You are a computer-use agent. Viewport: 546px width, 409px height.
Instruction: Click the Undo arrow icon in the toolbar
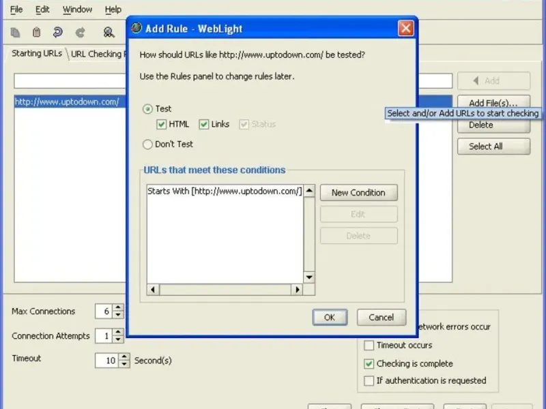point(57,32)
